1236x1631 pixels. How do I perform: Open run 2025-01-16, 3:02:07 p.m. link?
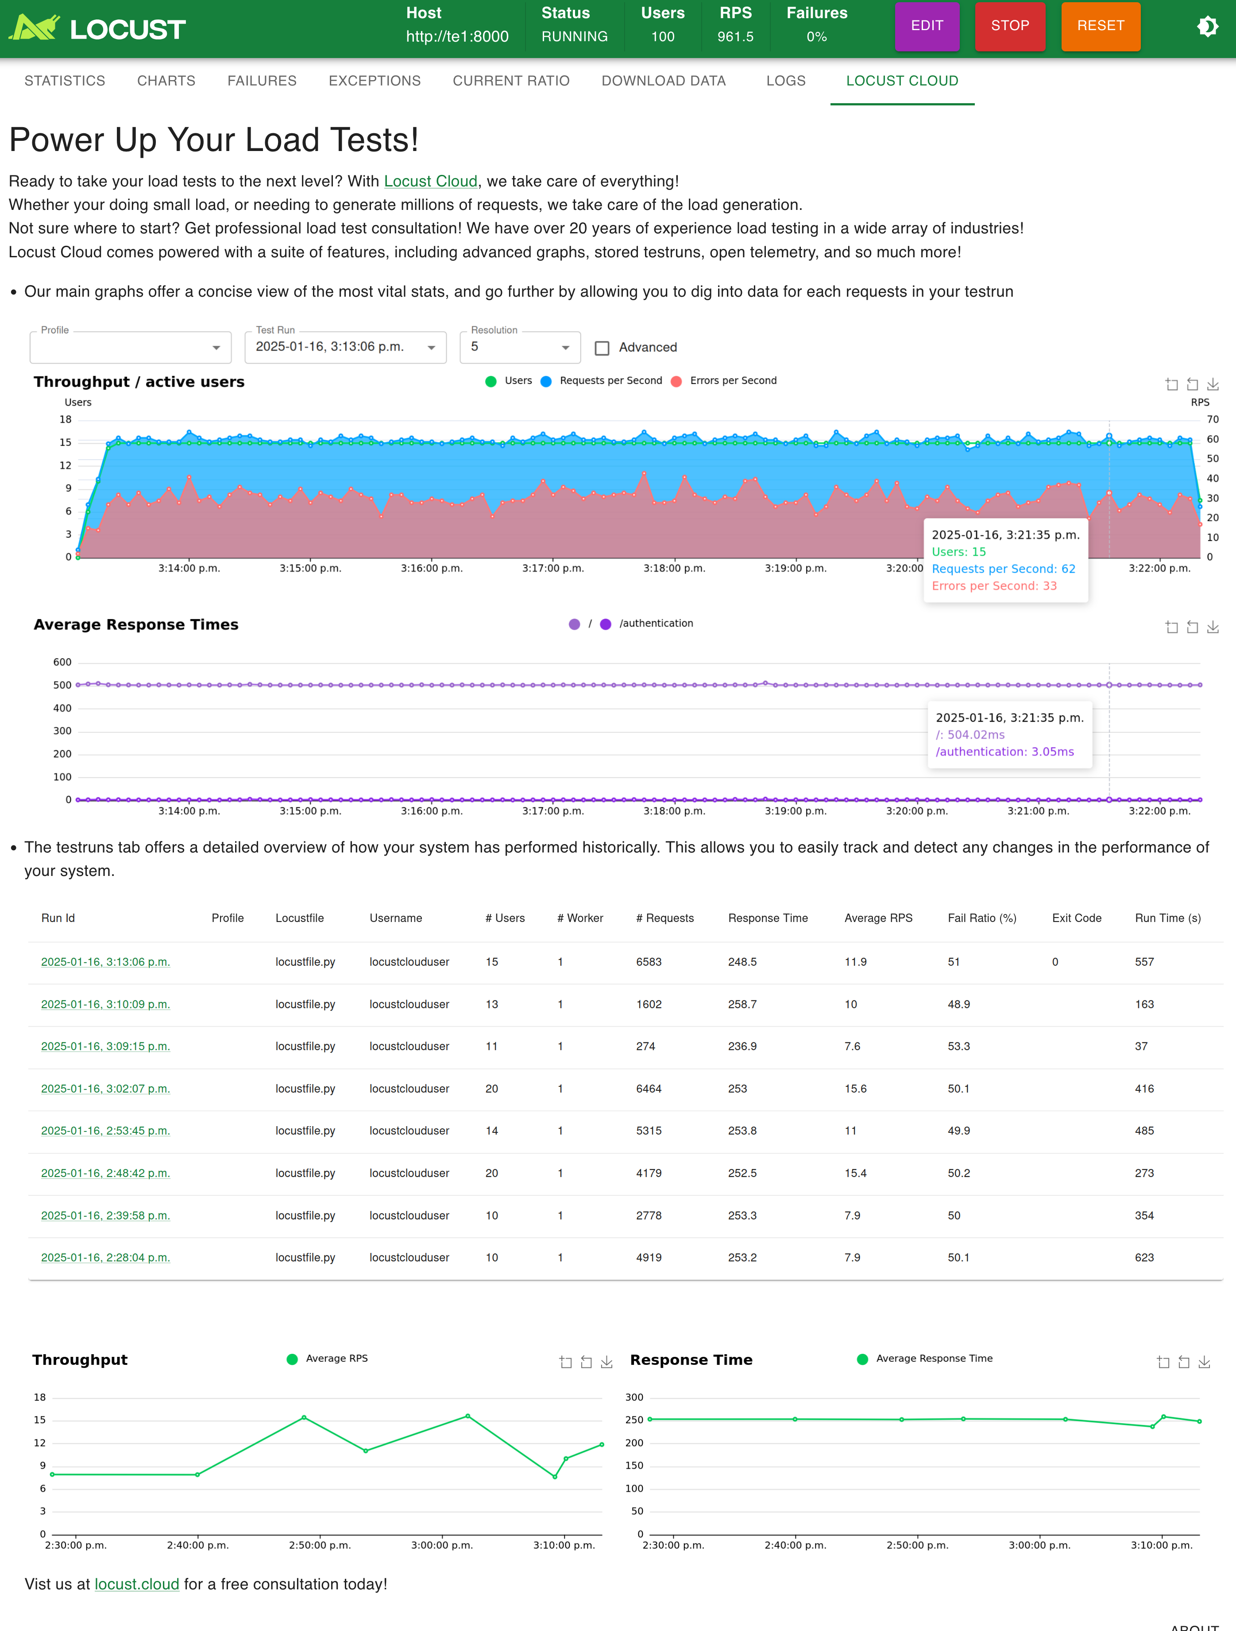pyautogui.click(x=105, y=1089)
